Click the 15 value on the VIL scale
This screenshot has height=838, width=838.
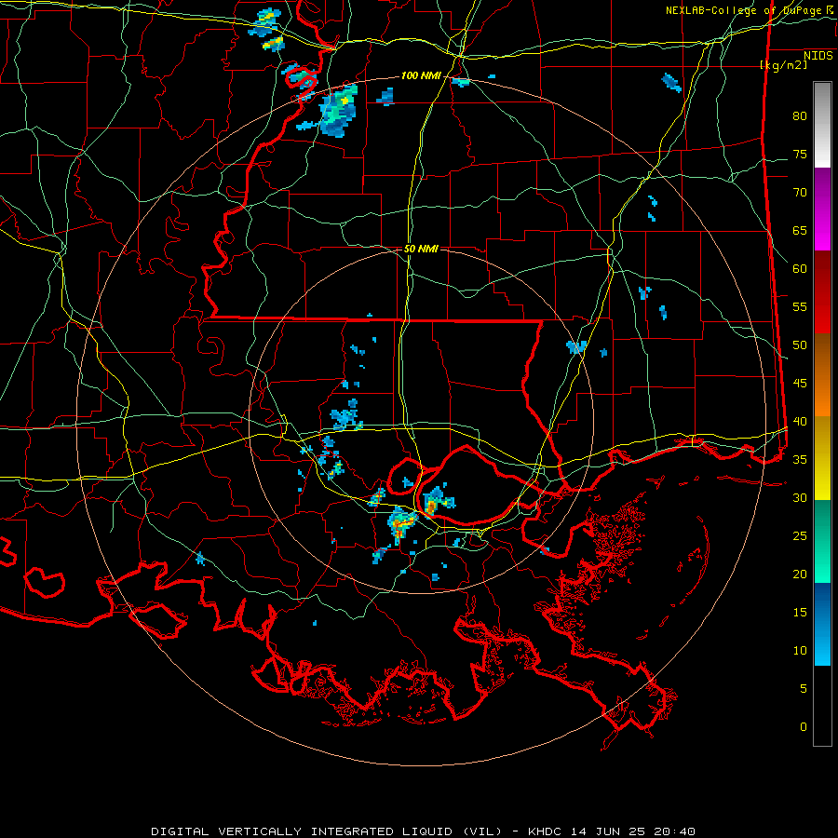(x=800, y=613)
